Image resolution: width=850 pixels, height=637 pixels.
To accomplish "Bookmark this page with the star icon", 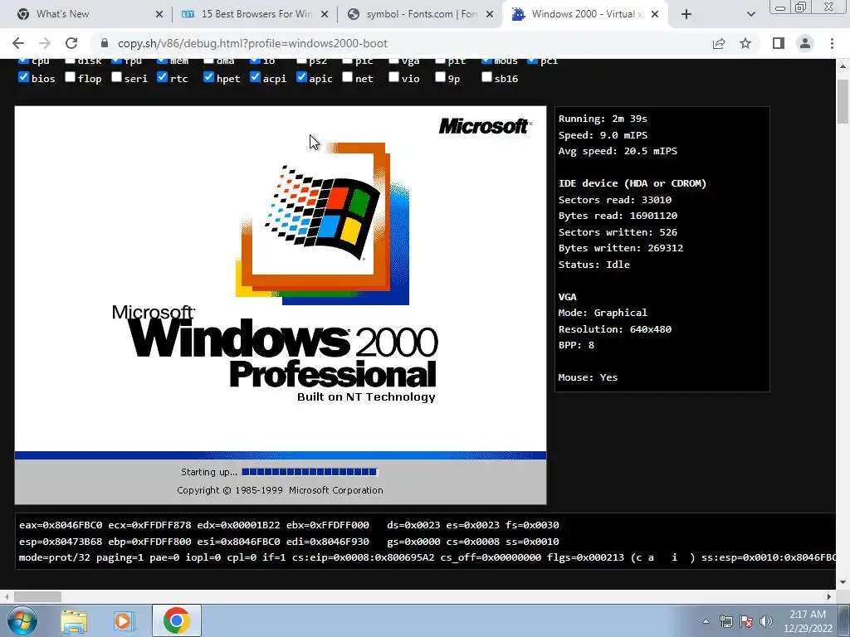I will (x=745, y=43).
